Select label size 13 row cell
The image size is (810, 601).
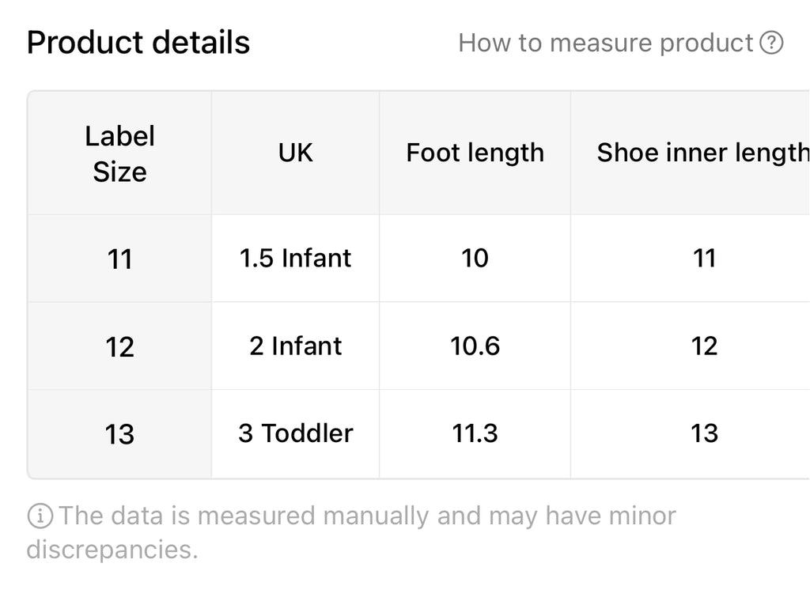click(x=119, y=434)
